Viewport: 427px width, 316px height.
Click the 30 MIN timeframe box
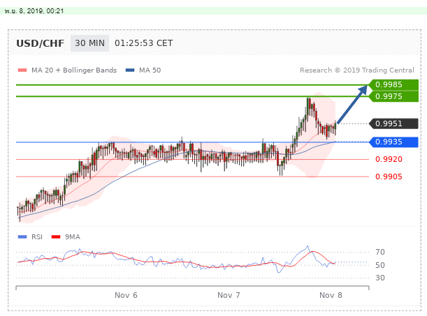click(89, 43)
